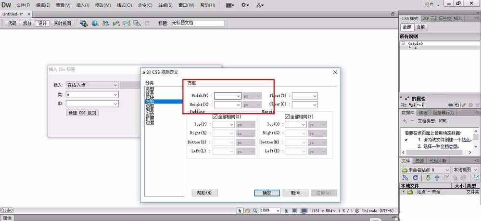Expand the 站点 folder tree node
Image resolution: width=481 pixels, height=221 pixels.
402,192
